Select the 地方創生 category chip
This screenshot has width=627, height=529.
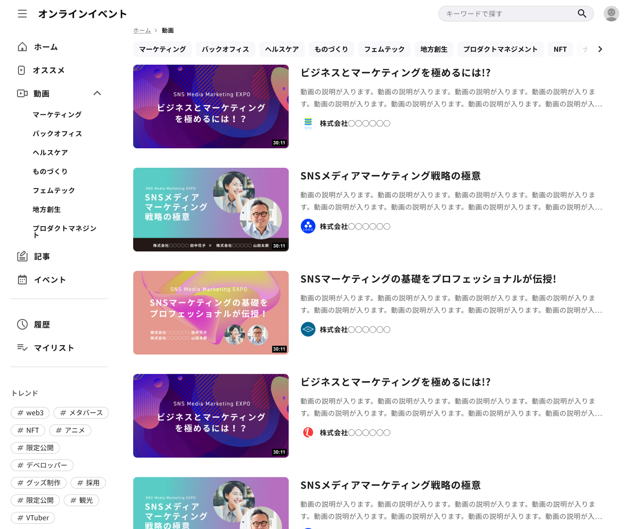point(434,49)
